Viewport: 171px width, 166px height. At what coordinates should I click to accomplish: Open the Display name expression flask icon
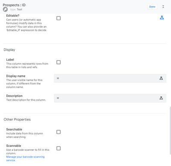pos(161,78)
